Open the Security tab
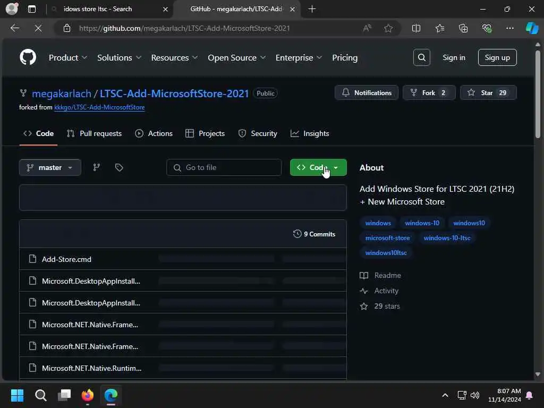This screenshot has height=408, width=544. click(258, 133)
